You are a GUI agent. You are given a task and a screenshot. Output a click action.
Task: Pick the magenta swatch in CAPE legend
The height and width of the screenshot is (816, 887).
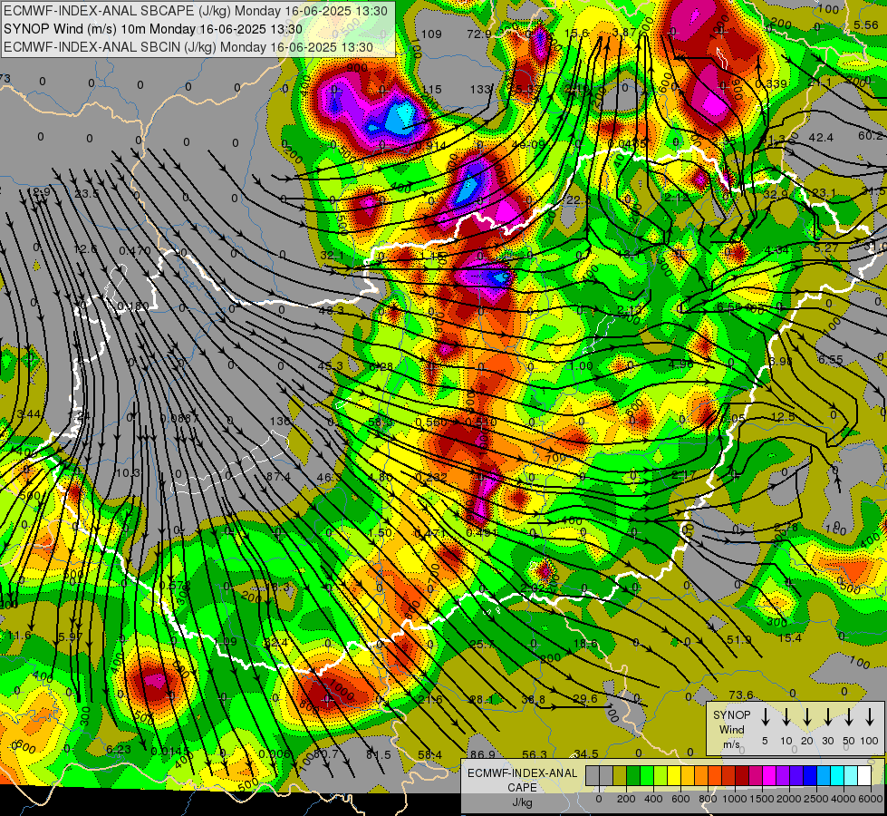coord(769,776)
